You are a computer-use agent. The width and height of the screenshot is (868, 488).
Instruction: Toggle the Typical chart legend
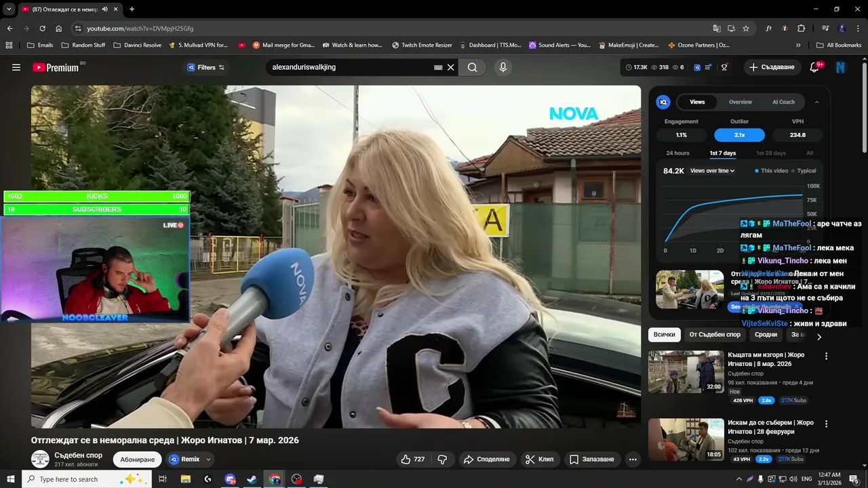pos(804,171)
